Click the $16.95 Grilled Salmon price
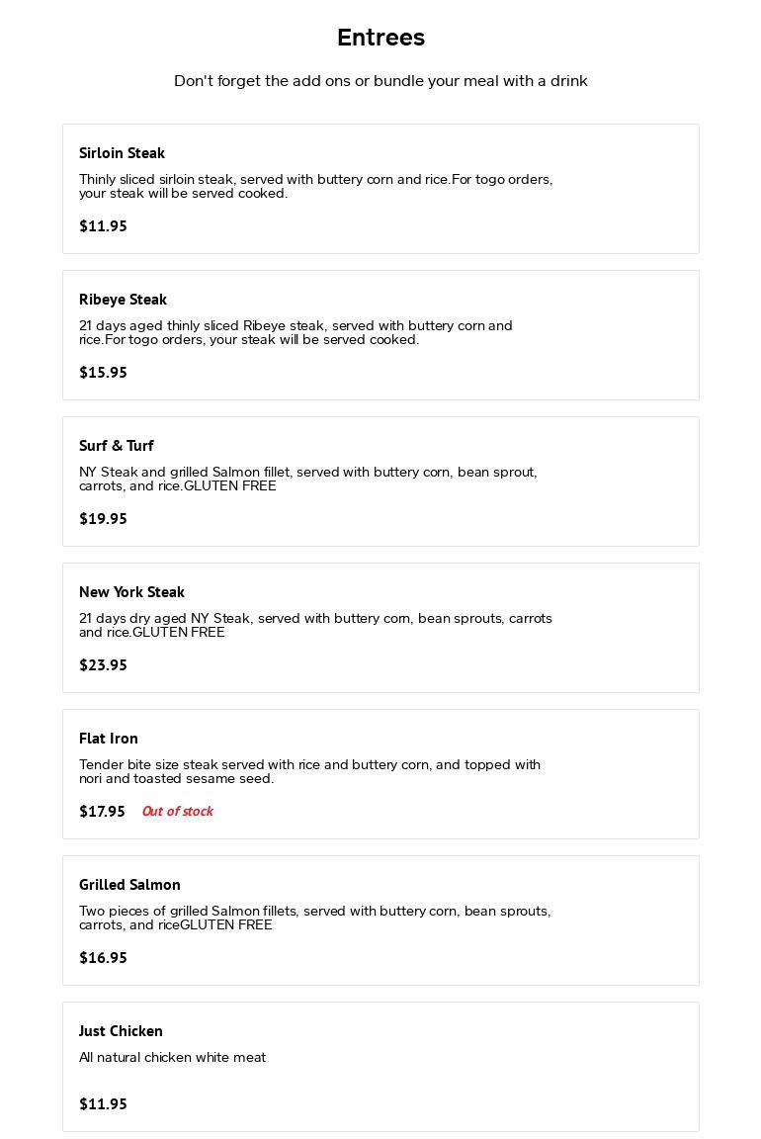This screenshot has height=1139, width=761. [x=103, y=958]
